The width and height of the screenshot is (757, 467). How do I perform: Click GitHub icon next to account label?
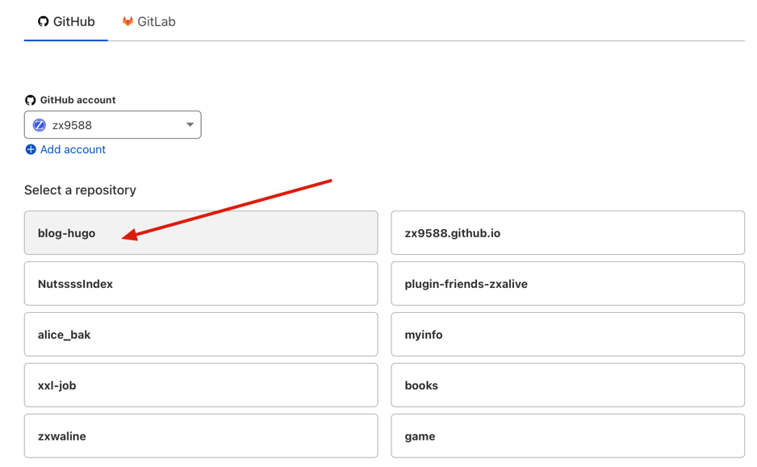(31, 100)
